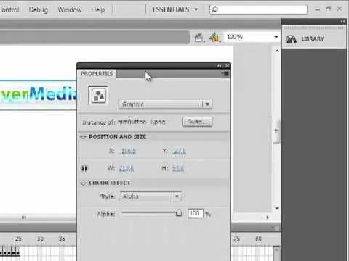Click the search magnifier icon
Screen dimensions: 349x261
click(214, 9)
